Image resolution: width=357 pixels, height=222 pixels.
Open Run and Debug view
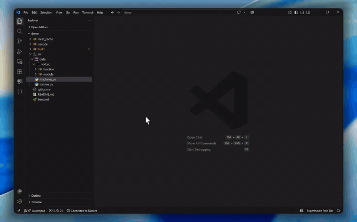tap(20, 52)
